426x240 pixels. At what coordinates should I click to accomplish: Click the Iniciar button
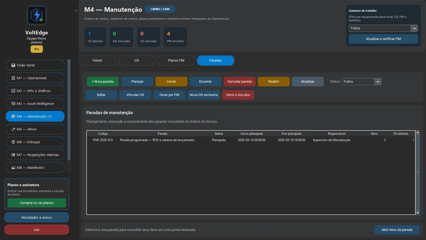coord(171,82)
